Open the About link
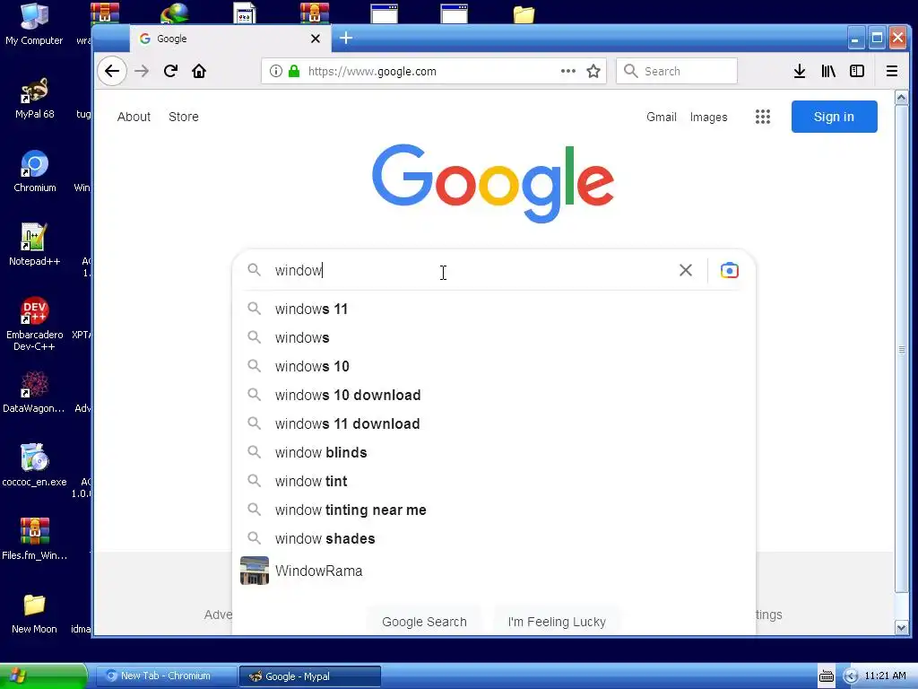Screen dimensions: 918x689 tap(134, 117)
